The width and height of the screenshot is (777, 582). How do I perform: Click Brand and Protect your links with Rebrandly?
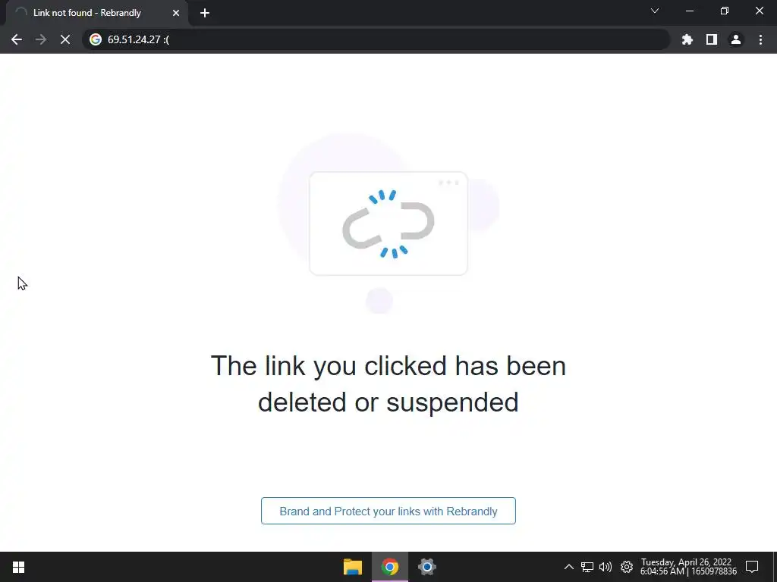388,511
